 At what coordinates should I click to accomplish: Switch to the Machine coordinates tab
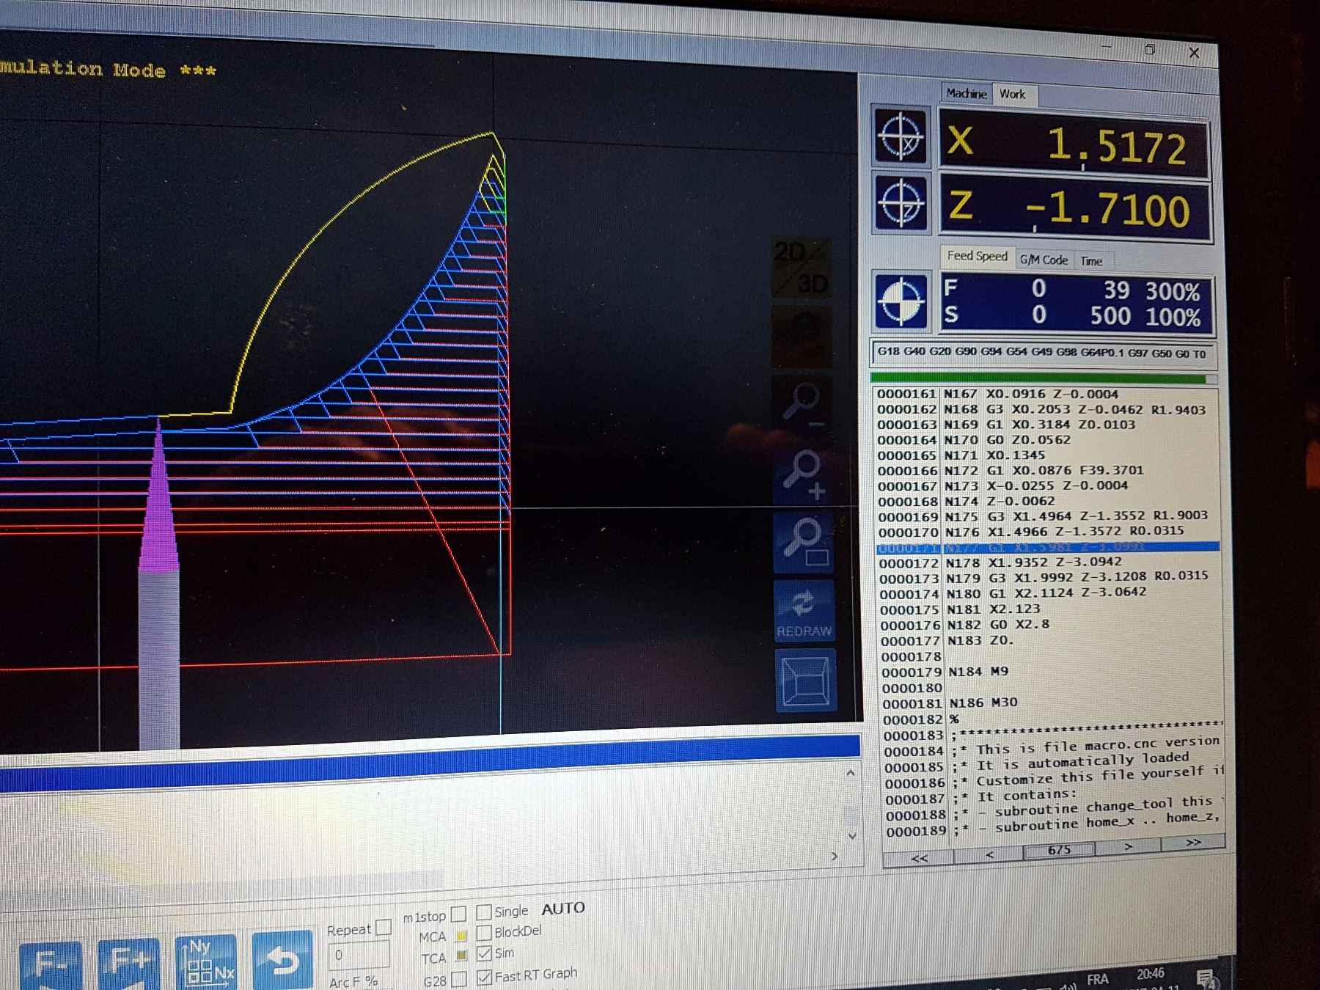coord(966,93)
